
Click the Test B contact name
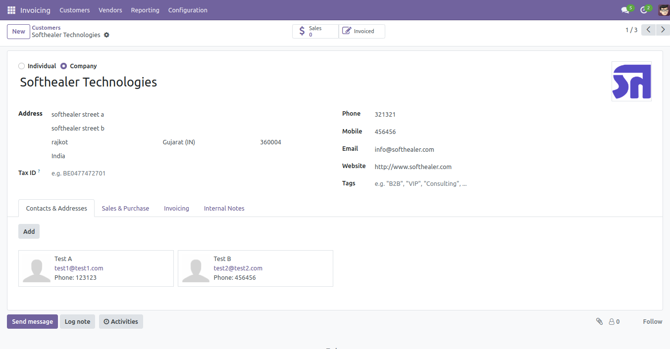tap(222, 259)
